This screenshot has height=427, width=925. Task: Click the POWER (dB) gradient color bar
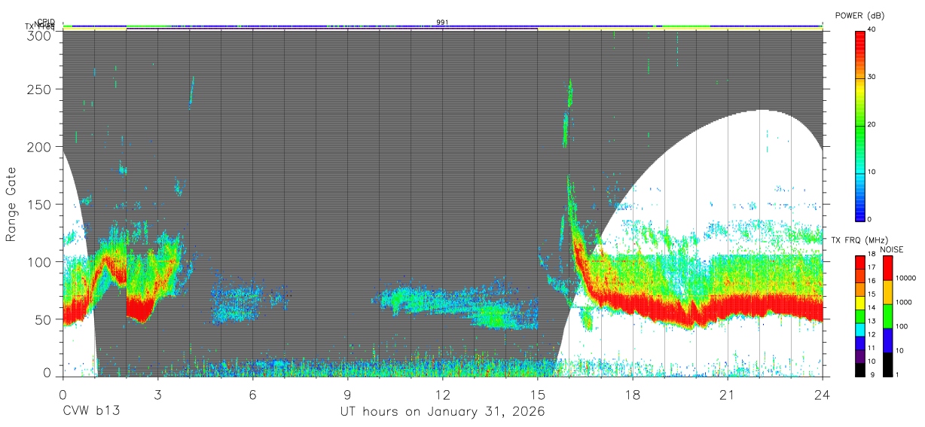click(859, 125)
